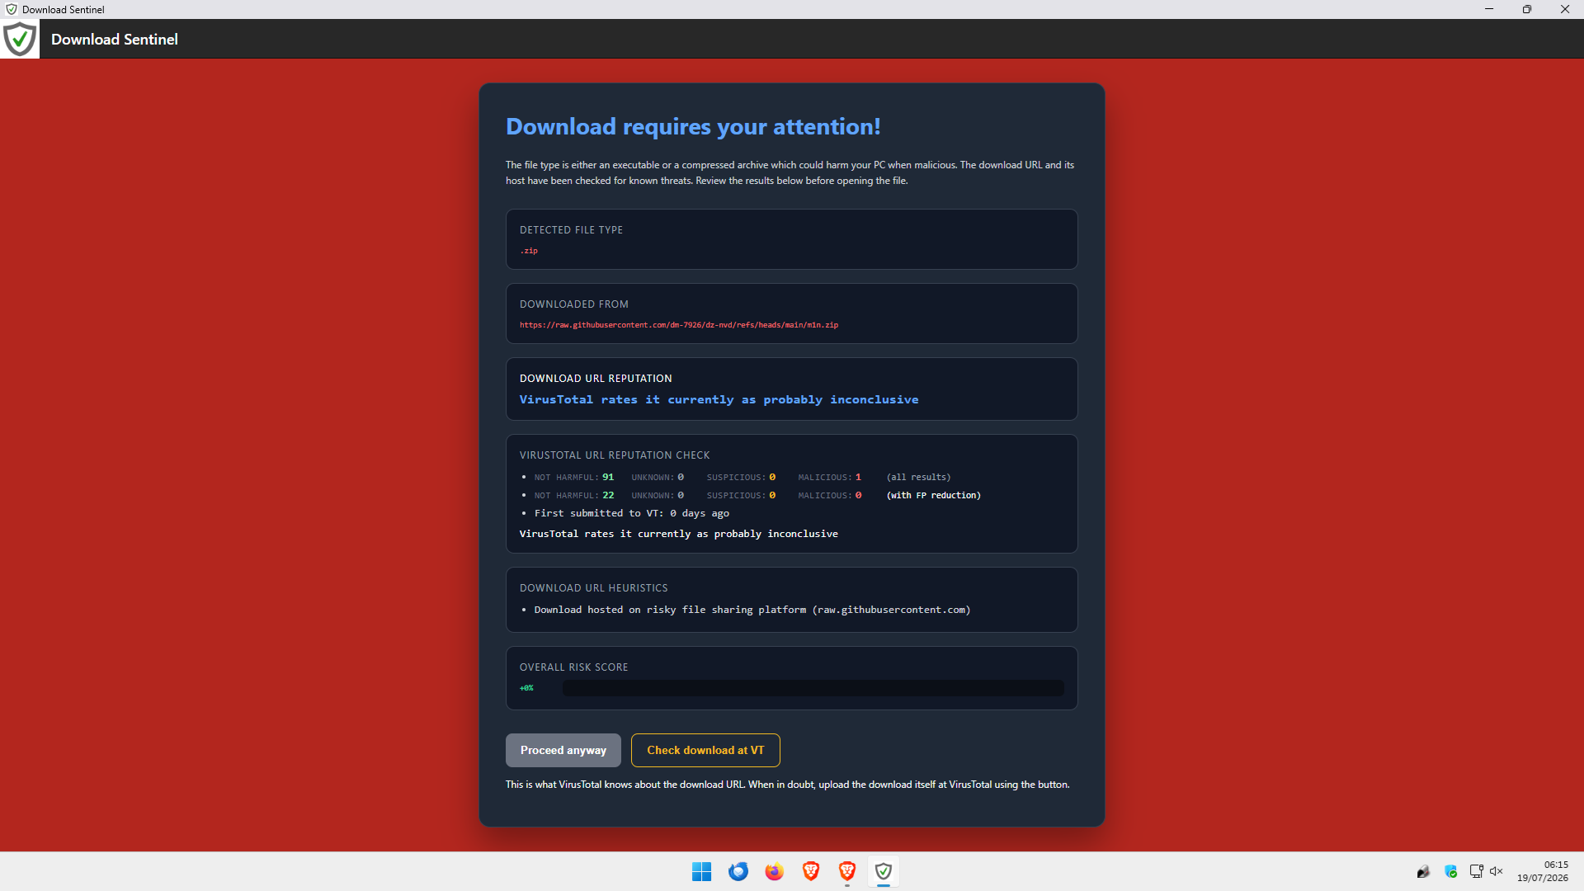This screenshot has height=891, width=1584.
Task: Click the muted volume tray icon
Action: pos(1497,871)
